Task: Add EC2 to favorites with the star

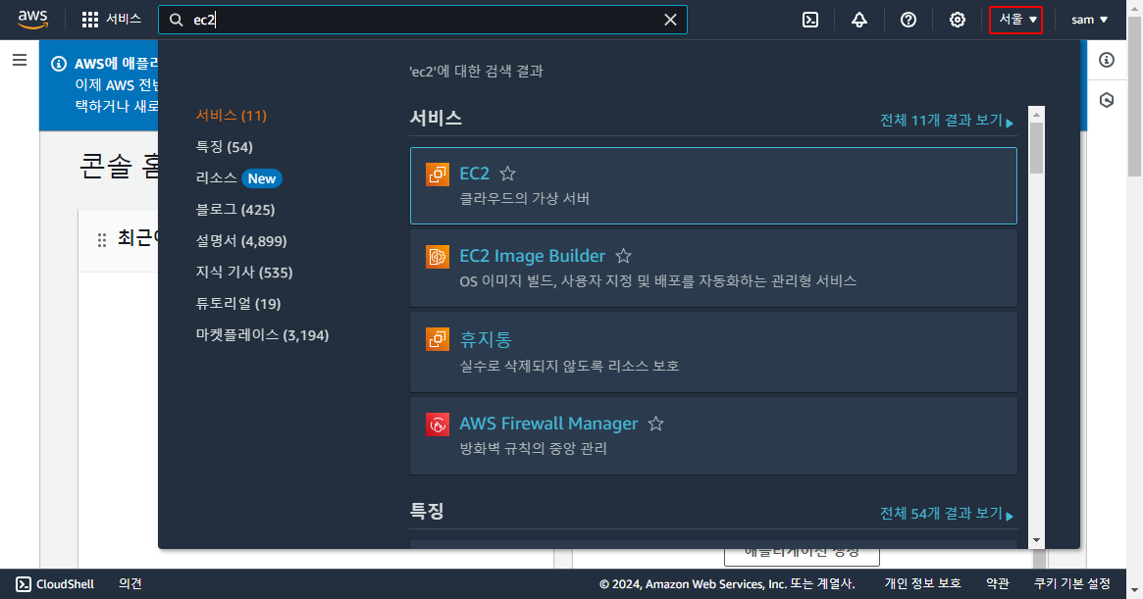Action: pos(508,174)
